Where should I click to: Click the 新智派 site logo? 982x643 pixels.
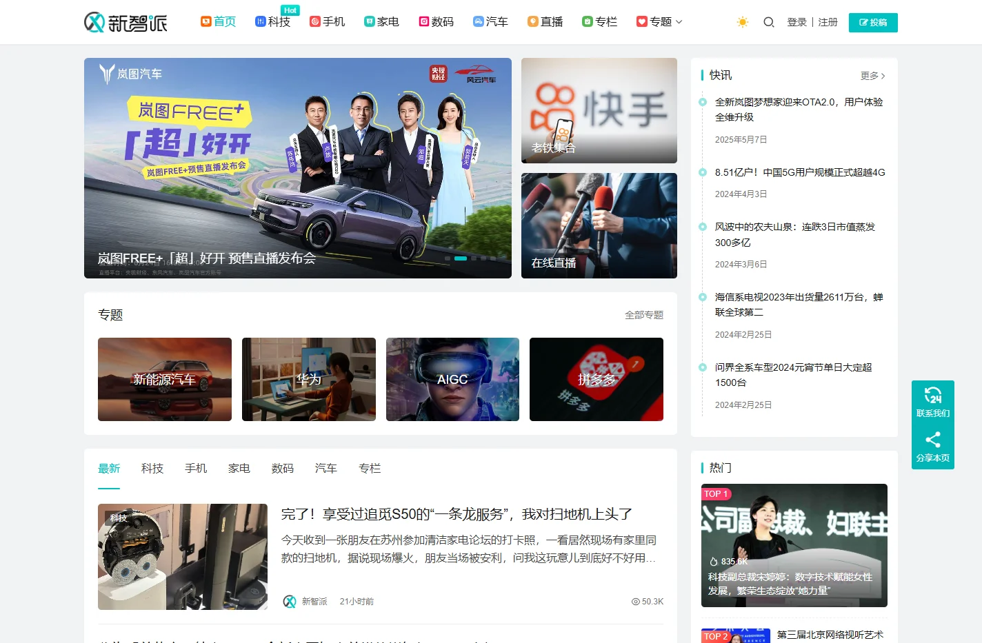pos(126,22)
